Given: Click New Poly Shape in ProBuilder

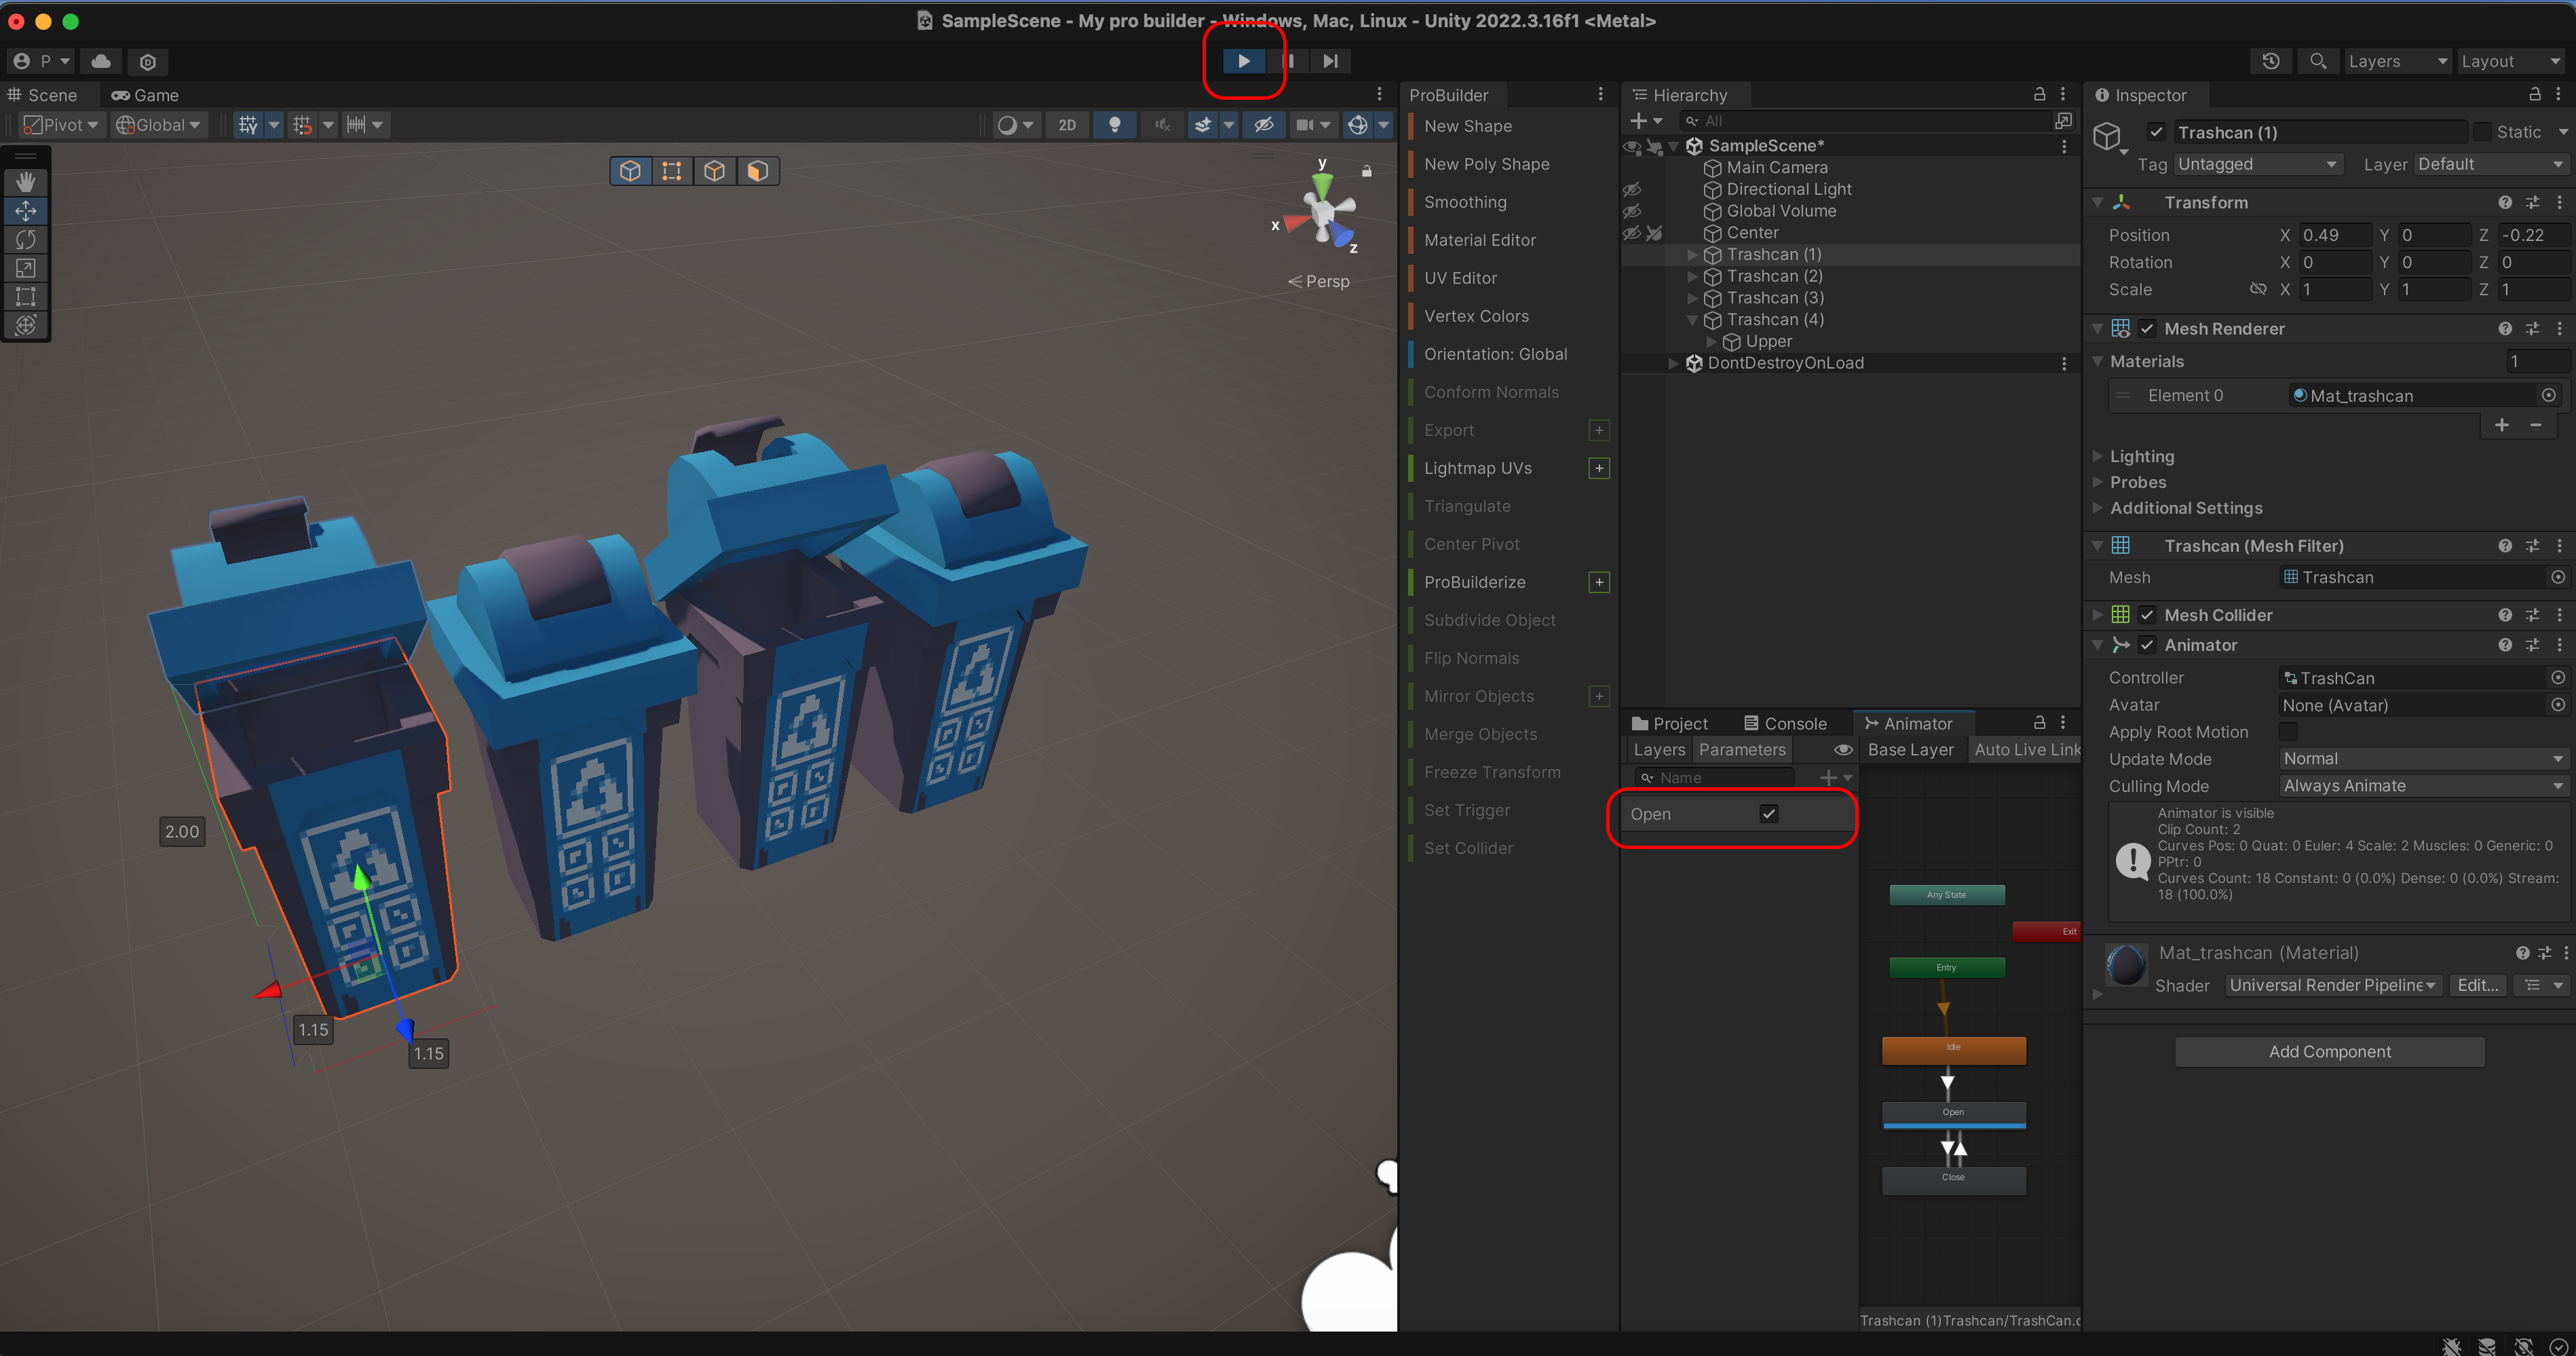Looking at the screenshot, I should coord(1486,164).
